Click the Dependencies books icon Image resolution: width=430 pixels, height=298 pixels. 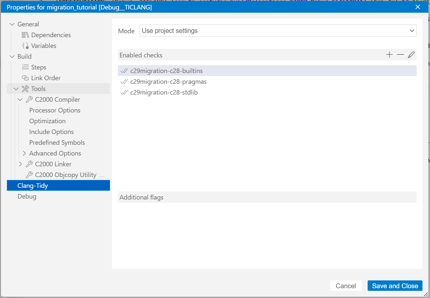pyautogui.click(x=25, y=35)
